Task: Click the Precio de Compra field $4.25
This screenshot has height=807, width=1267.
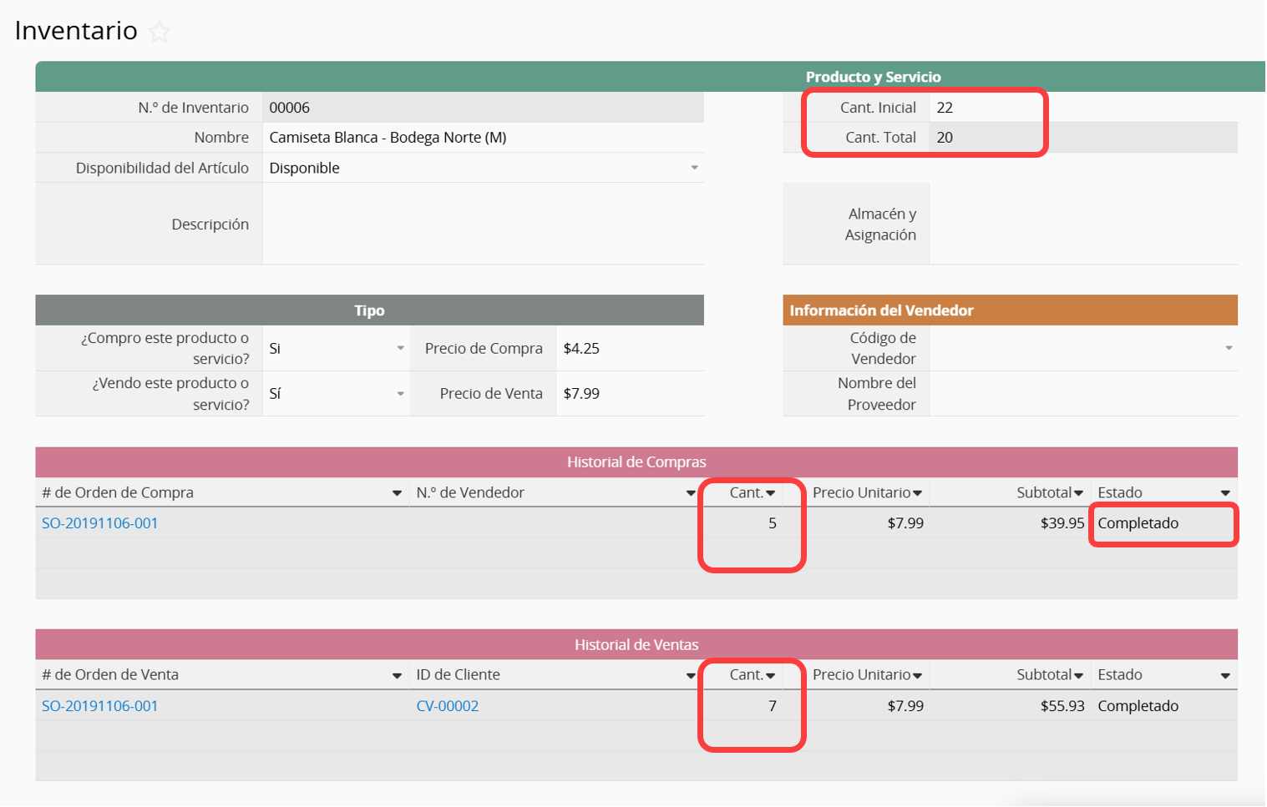Action: click(x=629, y=349)
